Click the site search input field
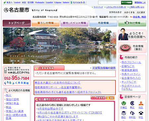This screenshot has width=149, height=121. 110,3
